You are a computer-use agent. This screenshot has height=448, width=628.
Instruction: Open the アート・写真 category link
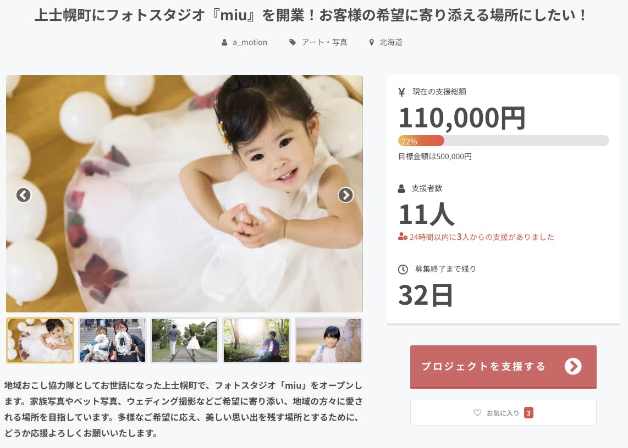click(324, 42)
